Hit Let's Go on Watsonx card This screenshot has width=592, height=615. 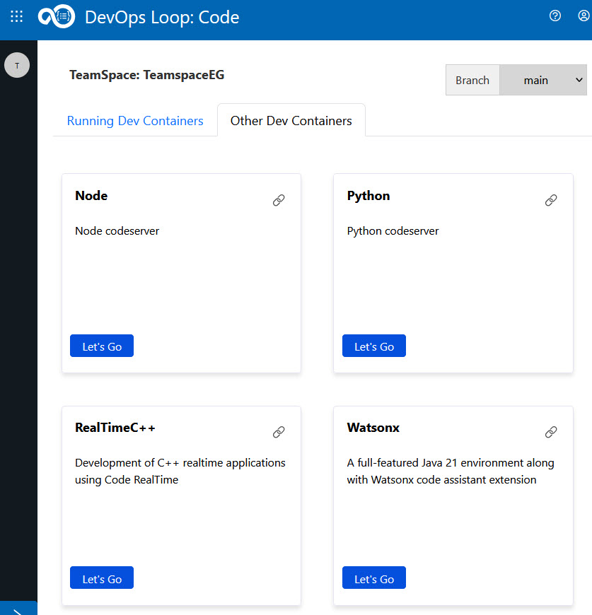pos(374,578)
